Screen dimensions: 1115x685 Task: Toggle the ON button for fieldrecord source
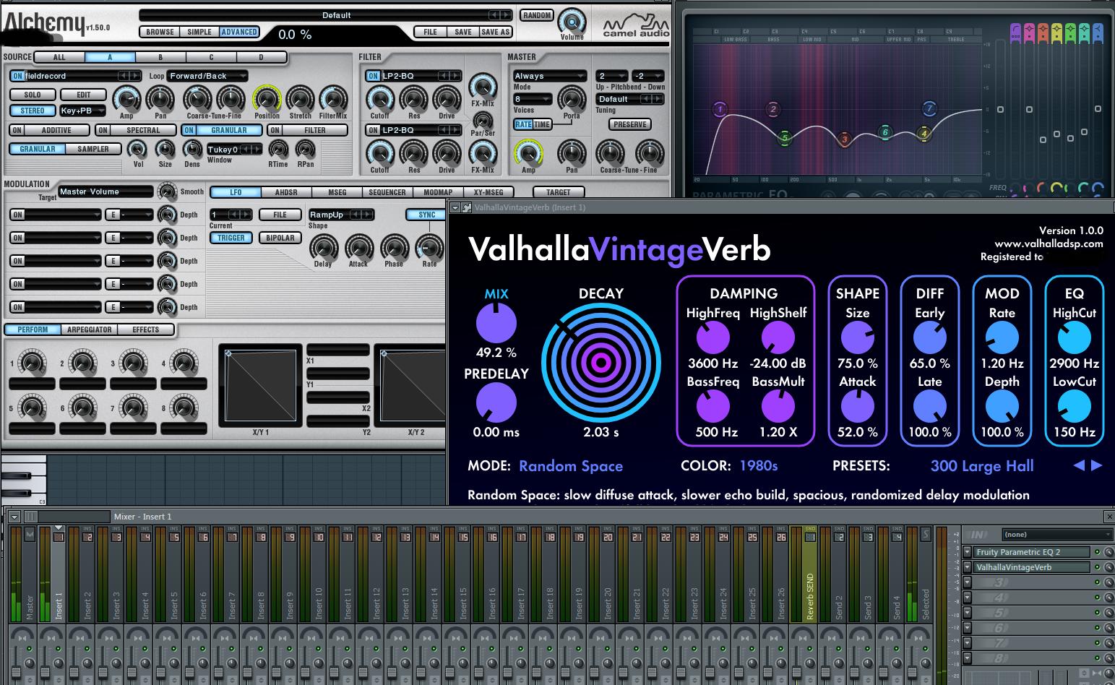(17, 76)
